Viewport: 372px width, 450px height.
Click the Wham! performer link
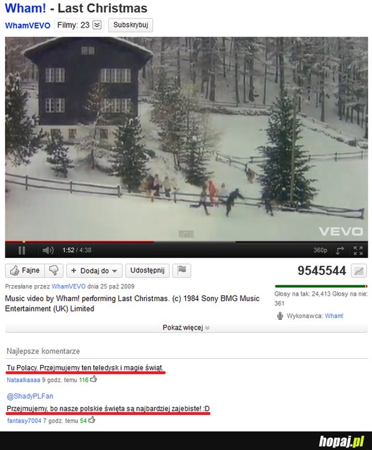(x=334, y=316)
